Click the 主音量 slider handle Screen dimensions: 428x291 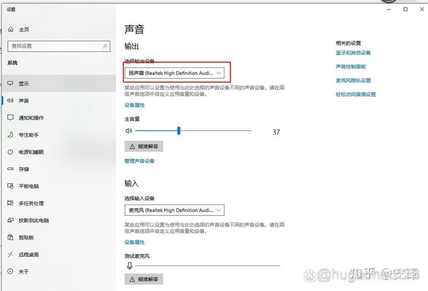179,131
